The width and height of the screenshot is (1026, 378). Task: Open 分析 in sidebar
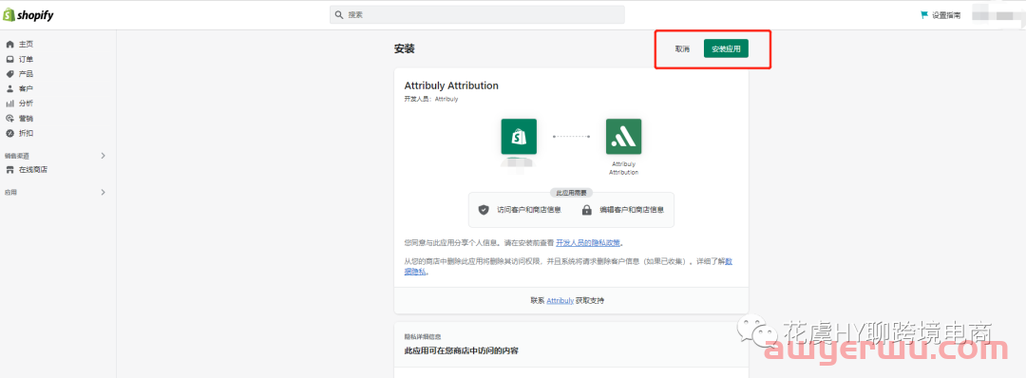point(26,104)
